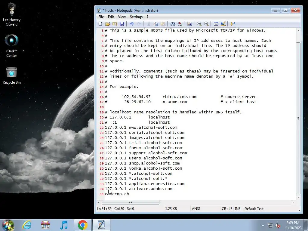Zoom out with magnifier minus icon
This screenshot has height=231, width=308.
coord(206,24)
